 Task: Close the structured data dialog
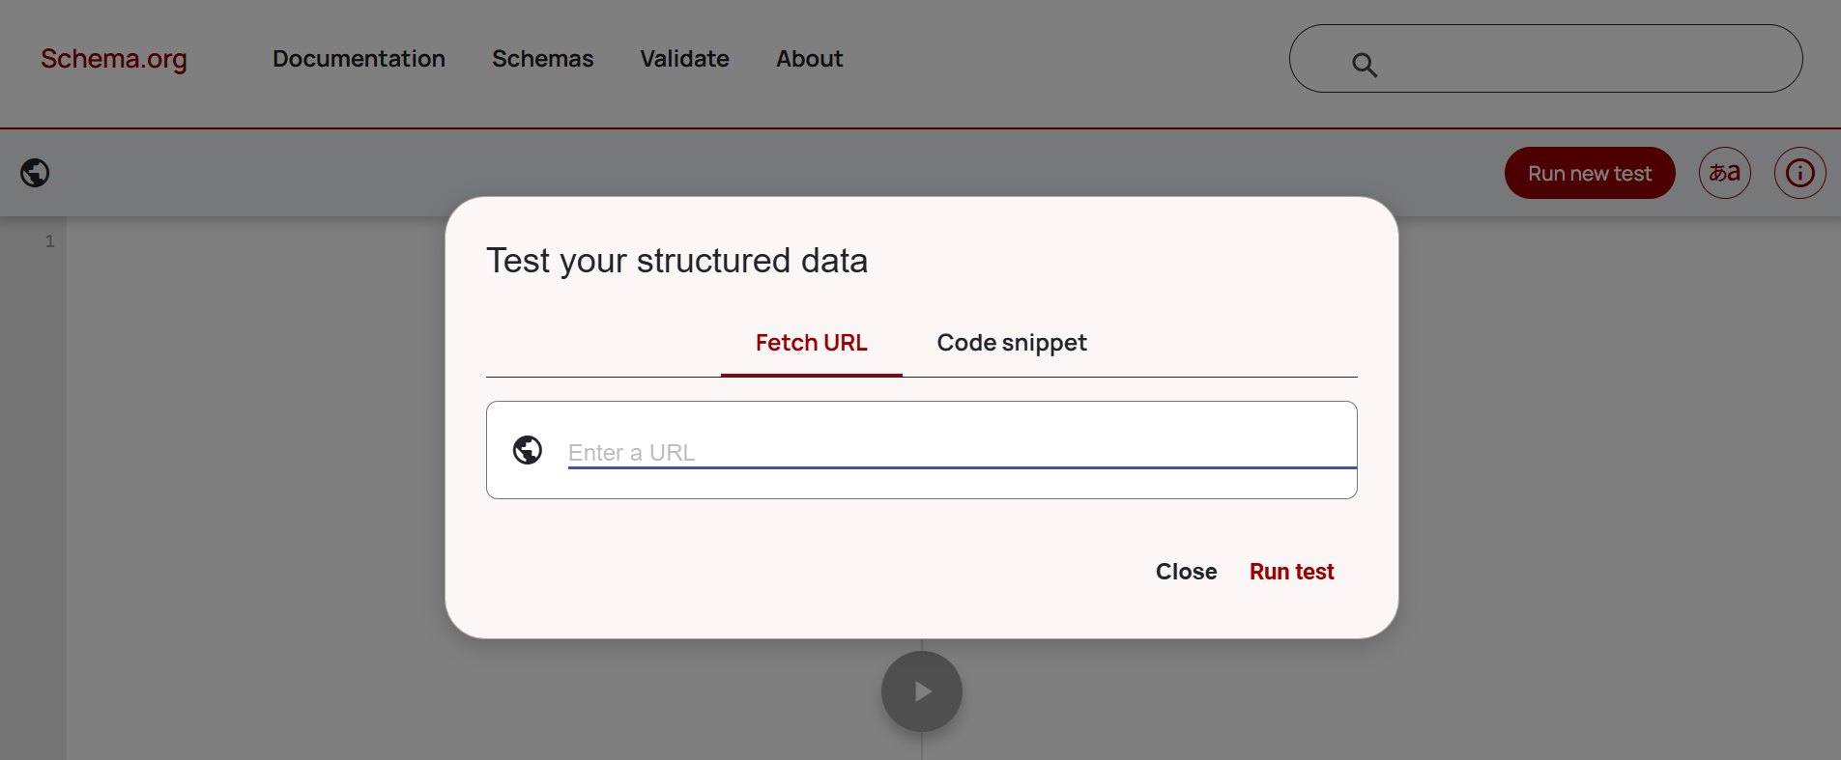(1186, 572)
